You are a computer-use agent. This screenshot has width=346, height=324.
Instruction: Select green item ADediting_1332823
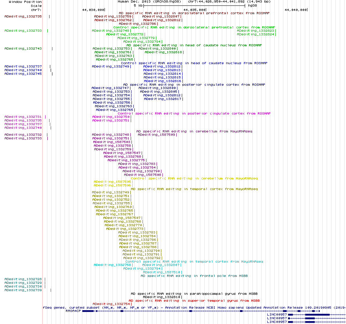click(255, 31)
